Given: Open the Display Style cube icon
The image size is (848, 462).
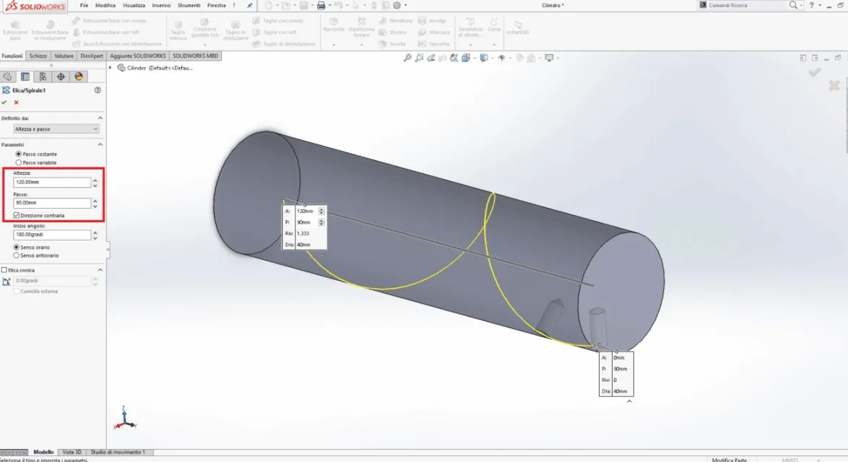Looking at the screenshot, I should (x=484, y=58).
